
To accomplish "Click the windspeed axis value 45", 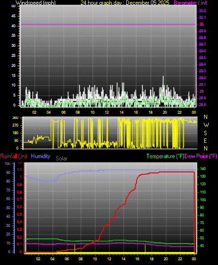I will [13, 16].
